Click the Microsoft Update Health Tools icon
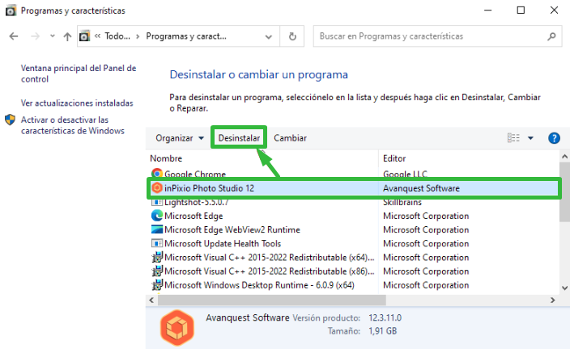570x349 pixels. click(x=157, y=243)
